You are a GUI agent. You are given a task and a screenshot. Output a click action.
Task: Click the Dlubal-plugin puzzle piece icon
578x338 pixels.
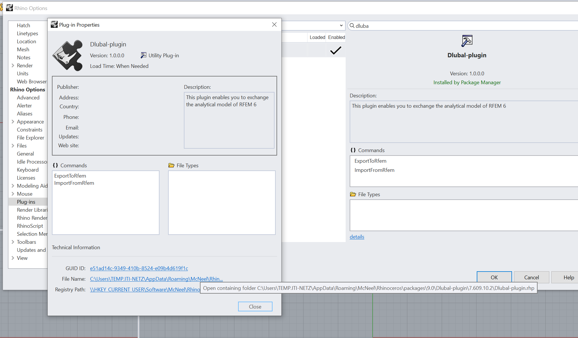pyautogui.click(x=68, y=55)
